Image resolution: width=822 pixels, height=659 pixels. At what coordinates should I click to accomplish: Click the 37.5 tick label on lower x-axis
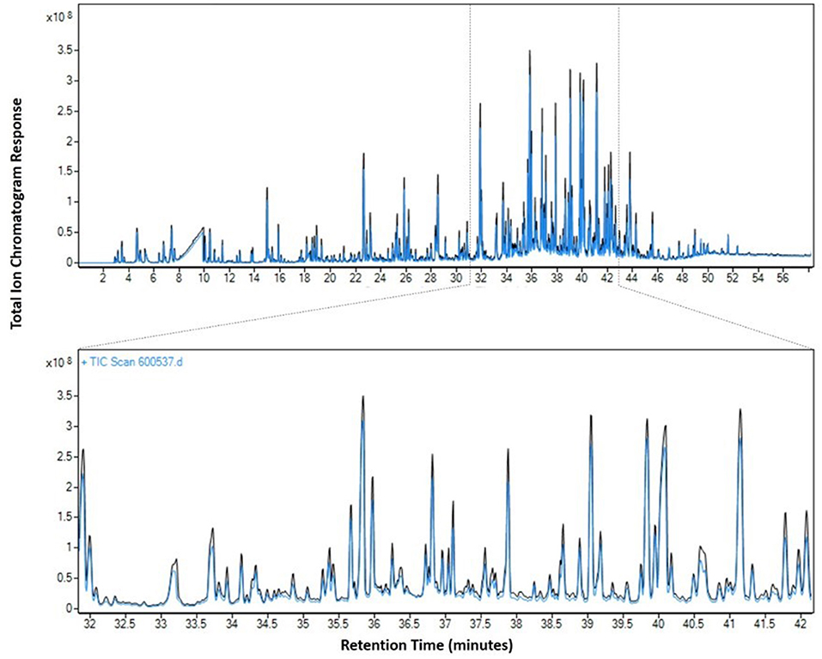[x=480, y=624]
